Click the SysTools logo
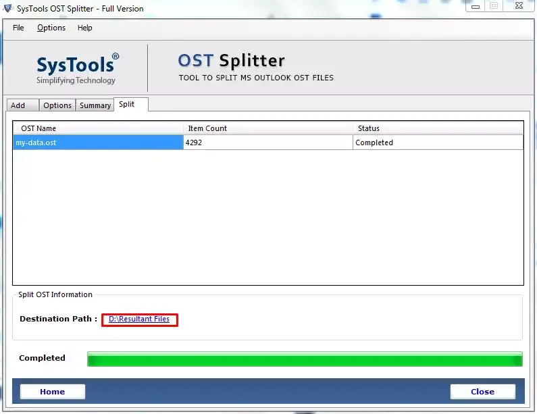 (78, 68)
